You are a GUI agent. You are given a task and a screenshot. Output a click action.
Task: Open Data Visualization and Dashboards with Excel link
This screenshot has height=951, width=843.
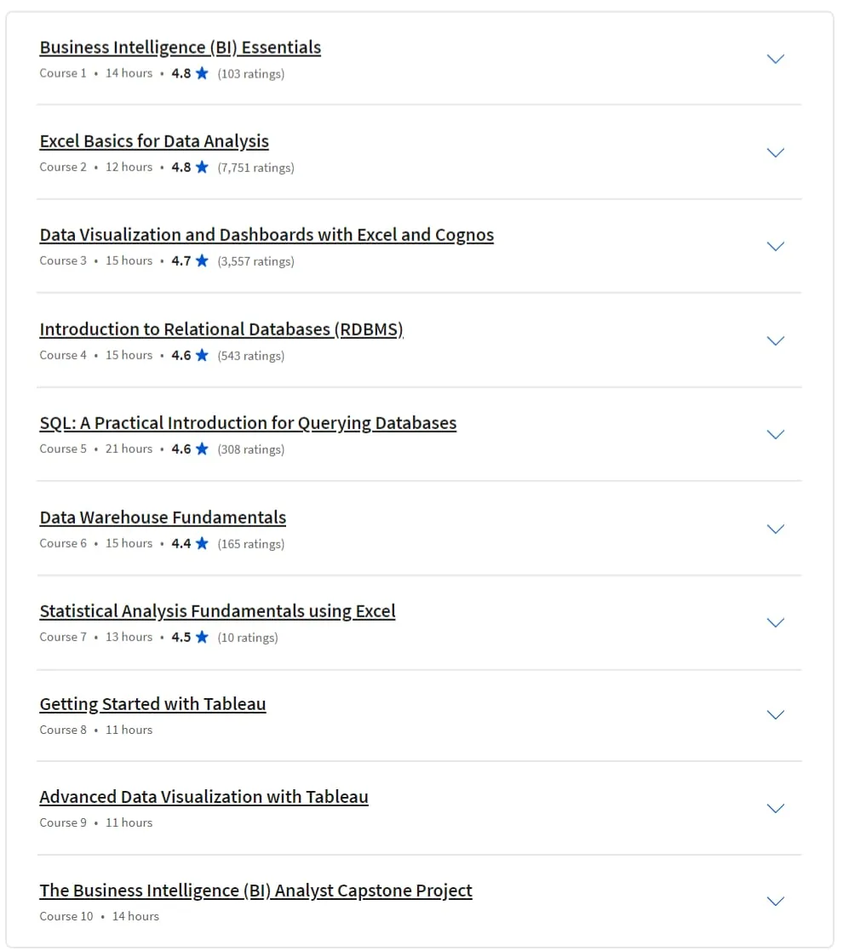(x=267, y=235)
